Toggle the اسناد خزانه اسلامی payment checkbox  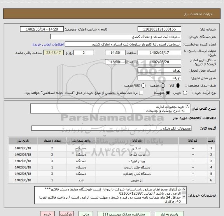pyautogui.click(x=141, y=93)
